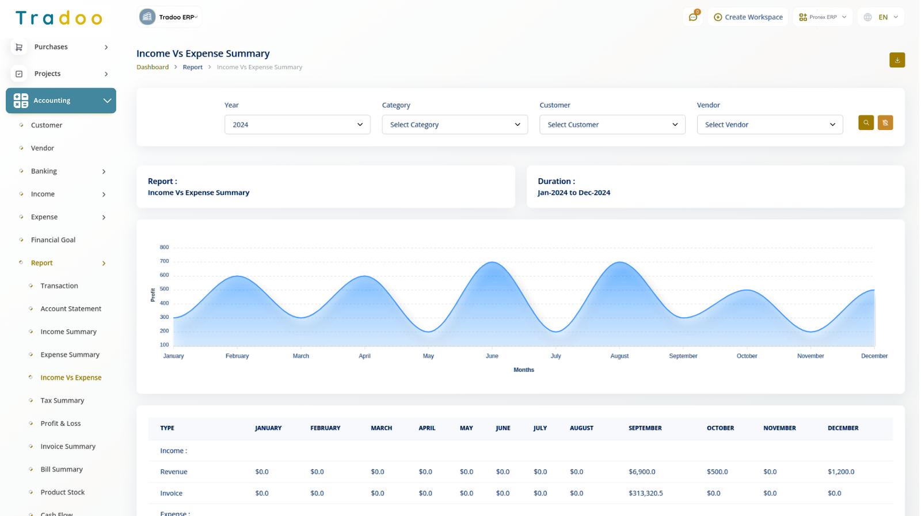
Task: Click the Create Workspace button
Action: pos(748,17)
